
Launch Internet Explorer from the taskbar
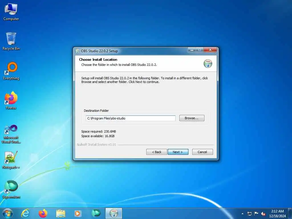pos(25,213)
